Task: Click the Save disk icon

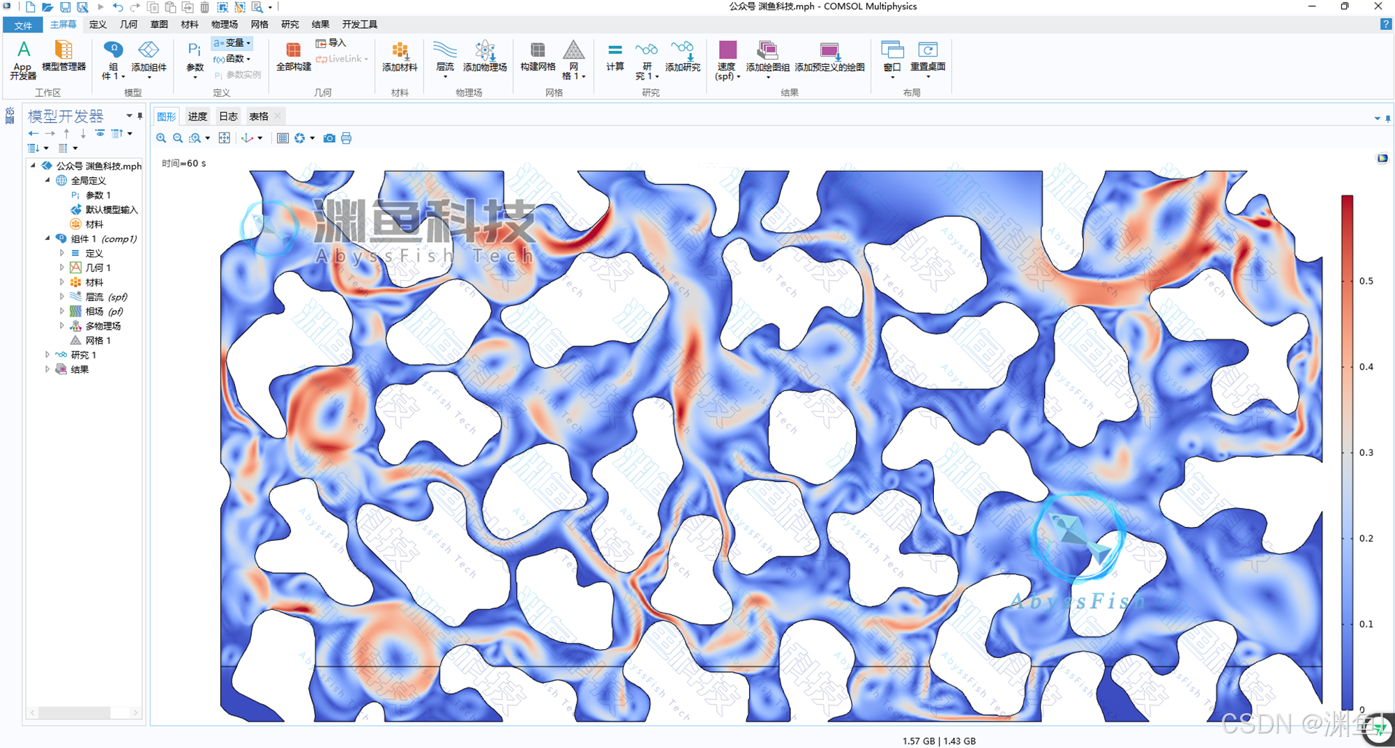Action: [65, 7]
